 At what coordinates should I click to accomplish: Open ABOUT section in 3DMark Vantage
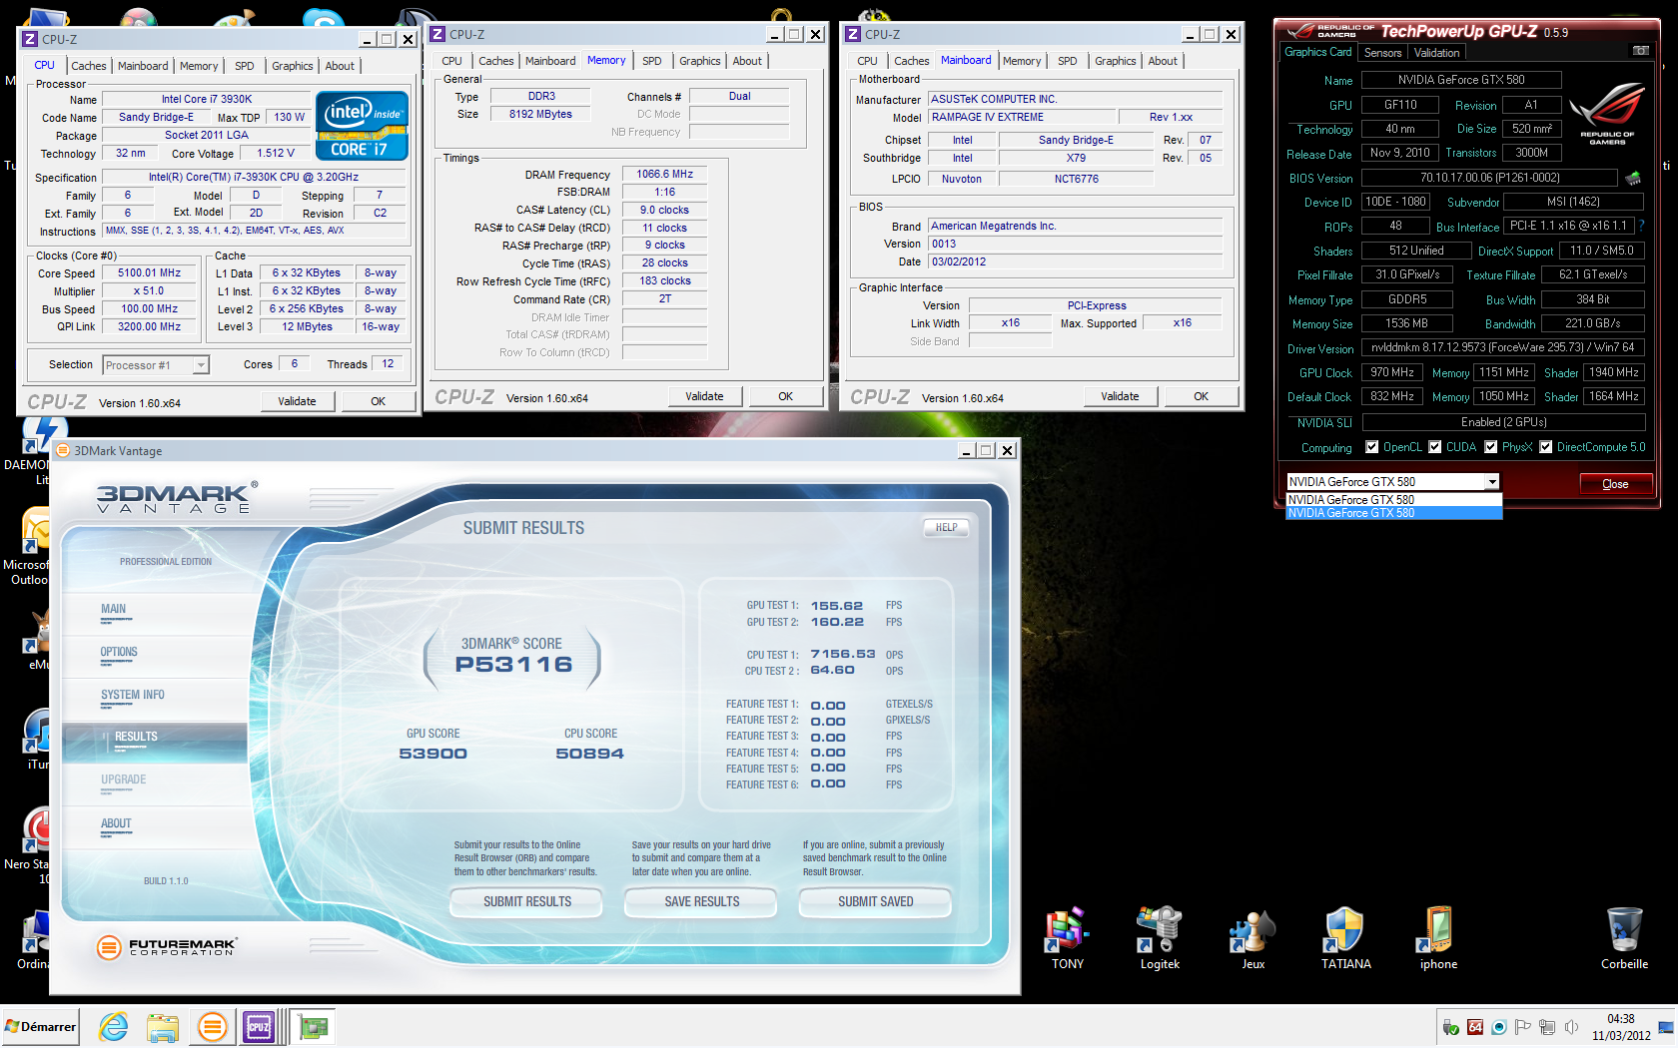(x=116, y=824)
